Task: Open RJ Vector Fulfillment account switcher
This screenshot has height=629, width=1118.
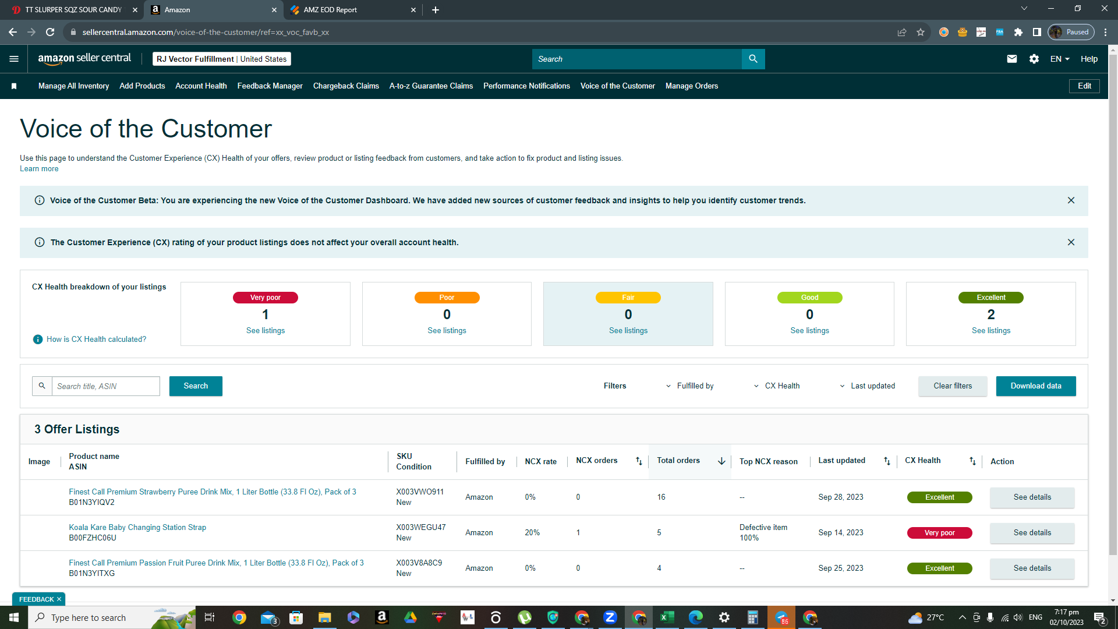Action: pyautogui.click(x=221, y=59)
